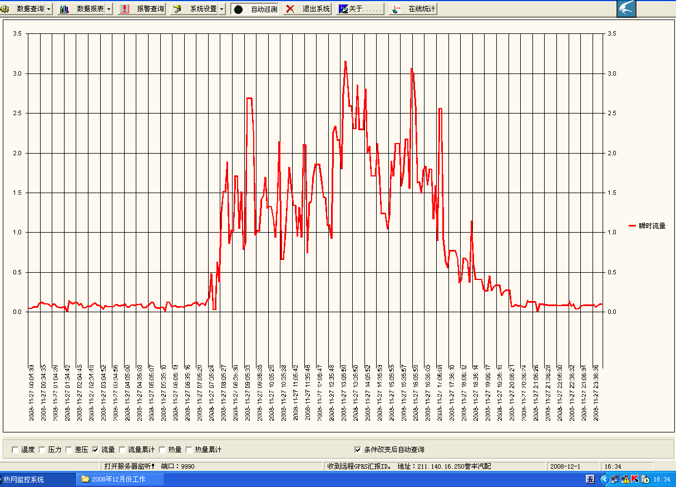Screen dimensions: 676x487
Task: Uncheck the 流量 checkbox
Action: tap(96, 450)
